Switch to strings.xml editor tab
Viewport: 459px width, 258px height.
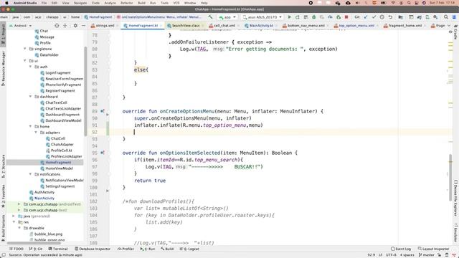[105, 26]
